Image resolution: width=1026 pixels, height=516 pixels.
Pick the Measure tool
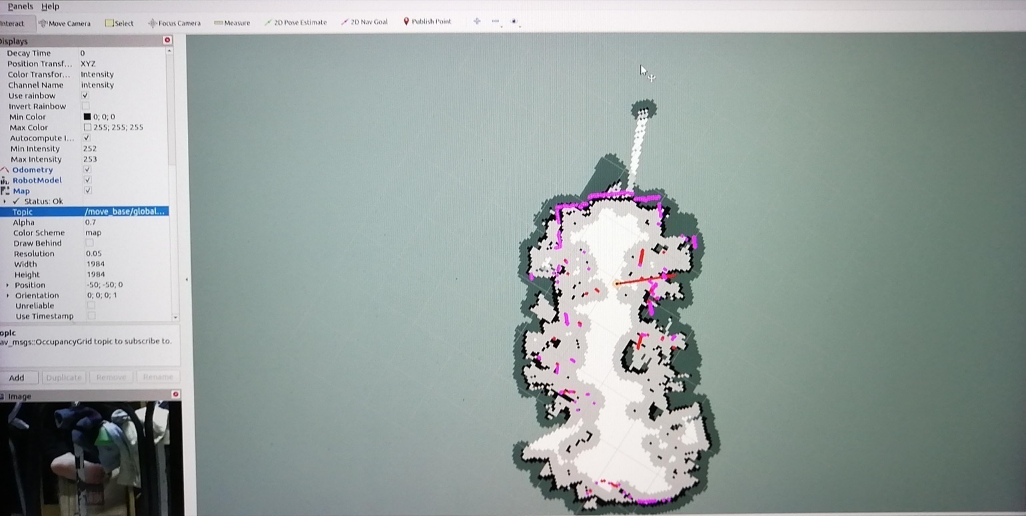[232, 23]
